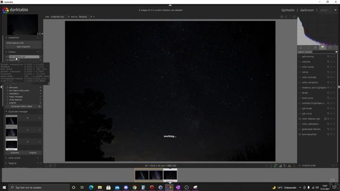The image size is (340, 191).
Task: Open File Explorer from taskbar
Action: pos(100,187)
